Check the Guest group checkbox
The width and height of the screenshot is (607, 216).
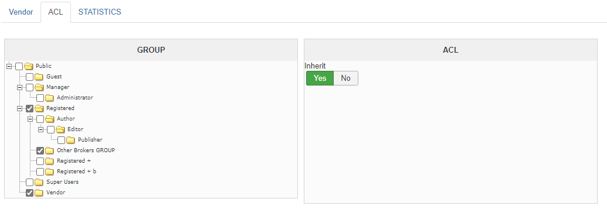pyautogui.click(x=29, y=77)
